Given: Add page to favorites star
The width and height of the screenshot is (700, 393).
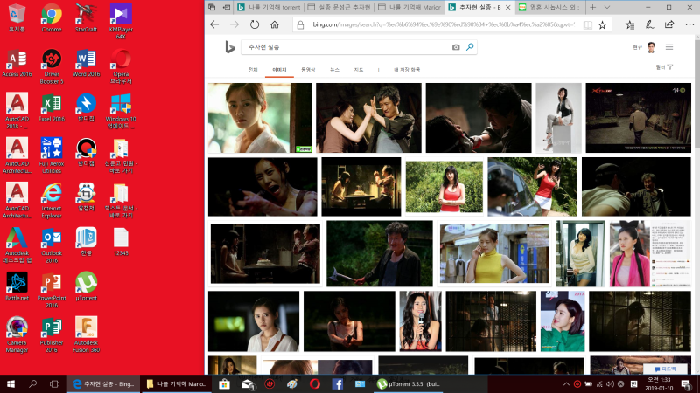Looking at the screenshot, I should tap(603, 25).
